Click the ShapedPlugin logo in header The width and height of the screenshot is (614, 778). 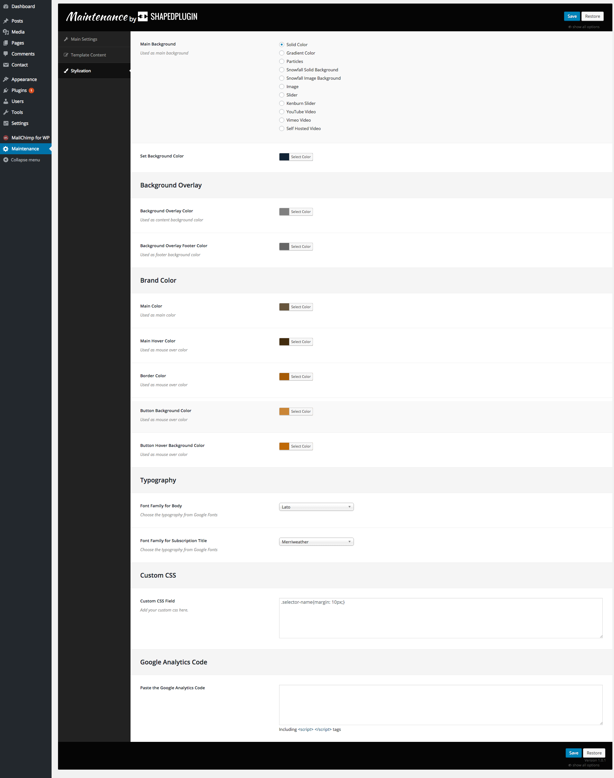click(x=168, y=16)
